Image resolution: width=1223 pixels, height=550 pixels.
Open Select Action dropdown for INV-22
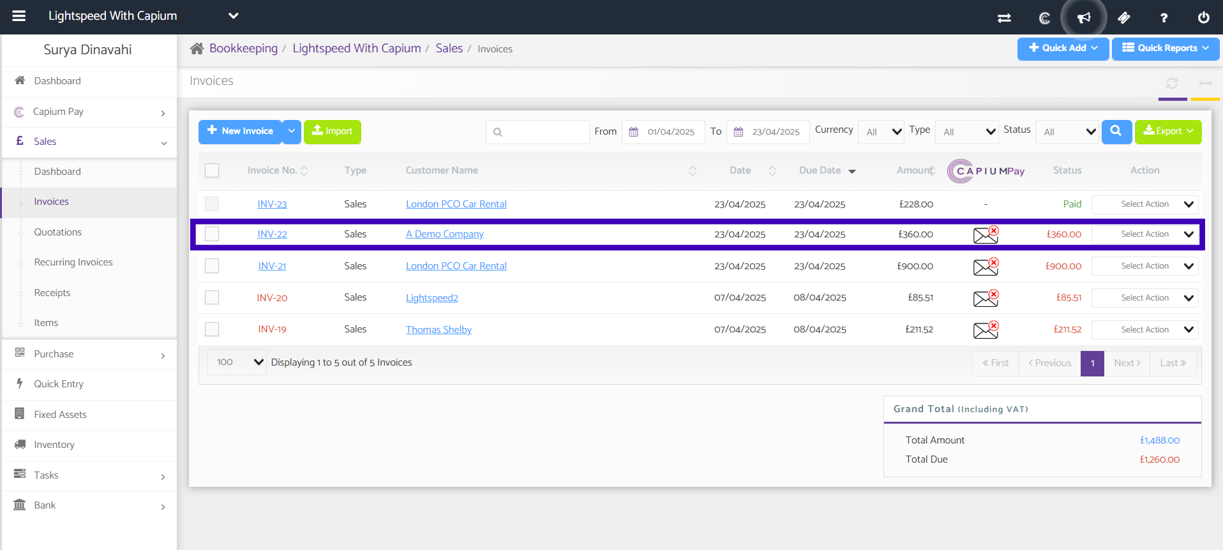click(x=1145, y=234)
